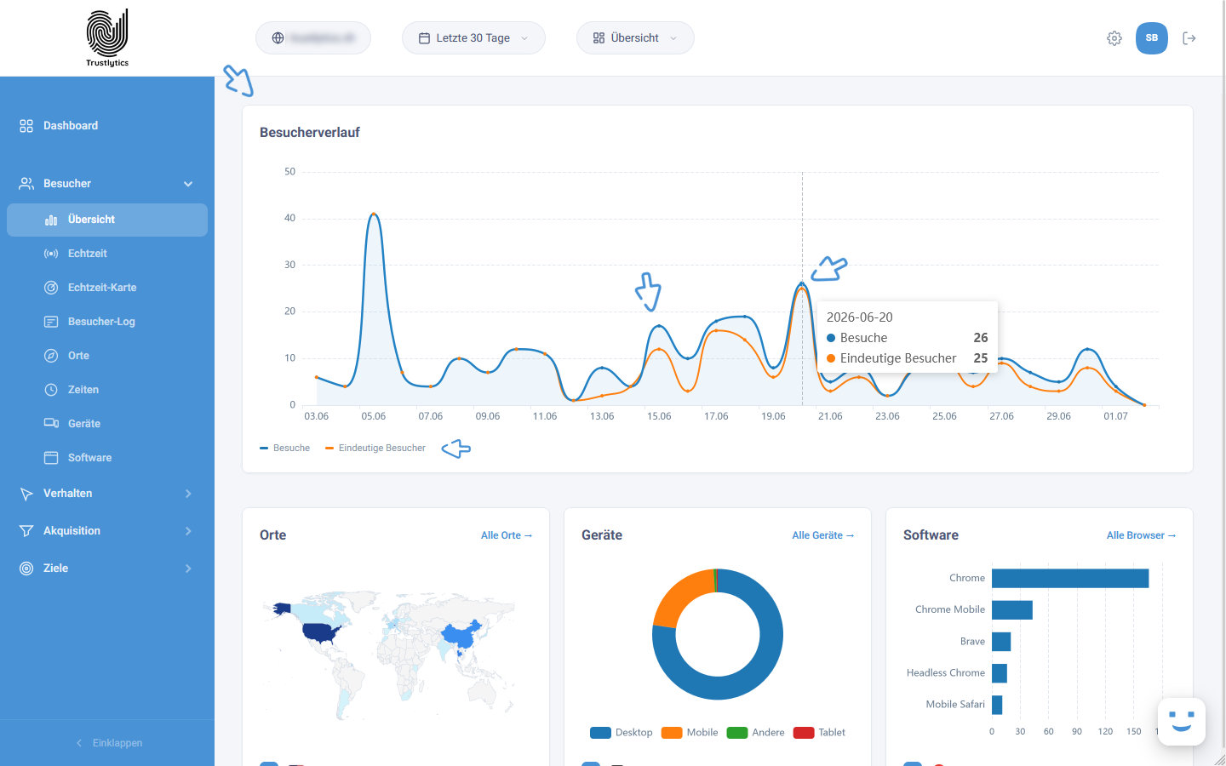This screenshot has width=1226, height=766.
Task: Click Mobile orange legend swatch
Action: tap(672, 733)
